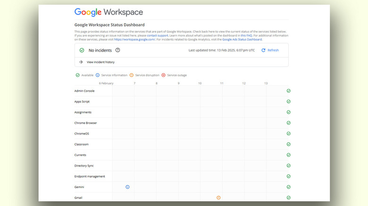The height and width of the screenshot is (206, 368).
Task: Click the Gemini available status icon
Action: [x=289, y=187]
